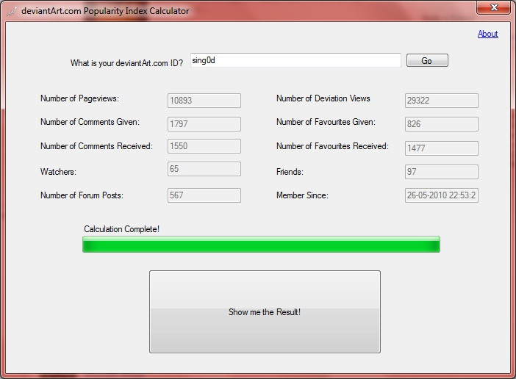Screen dimensions: 516x379
Task: Click the 'Friends:' label
Action: (290, 172)
